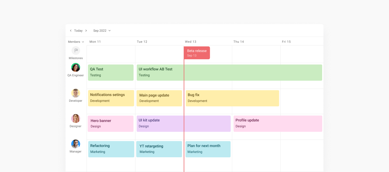This screenshot has width=389, height=172.
Task: Open the purple UI kit update task
Action: point(183,124)
